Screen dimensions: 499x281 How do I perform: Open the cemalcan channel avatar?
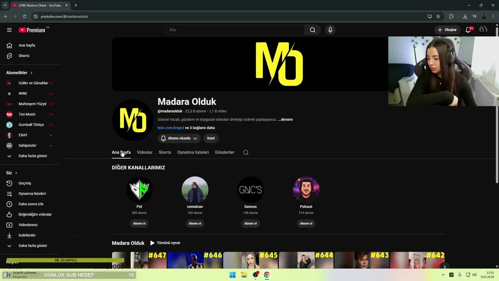click(x=195, y=190)
